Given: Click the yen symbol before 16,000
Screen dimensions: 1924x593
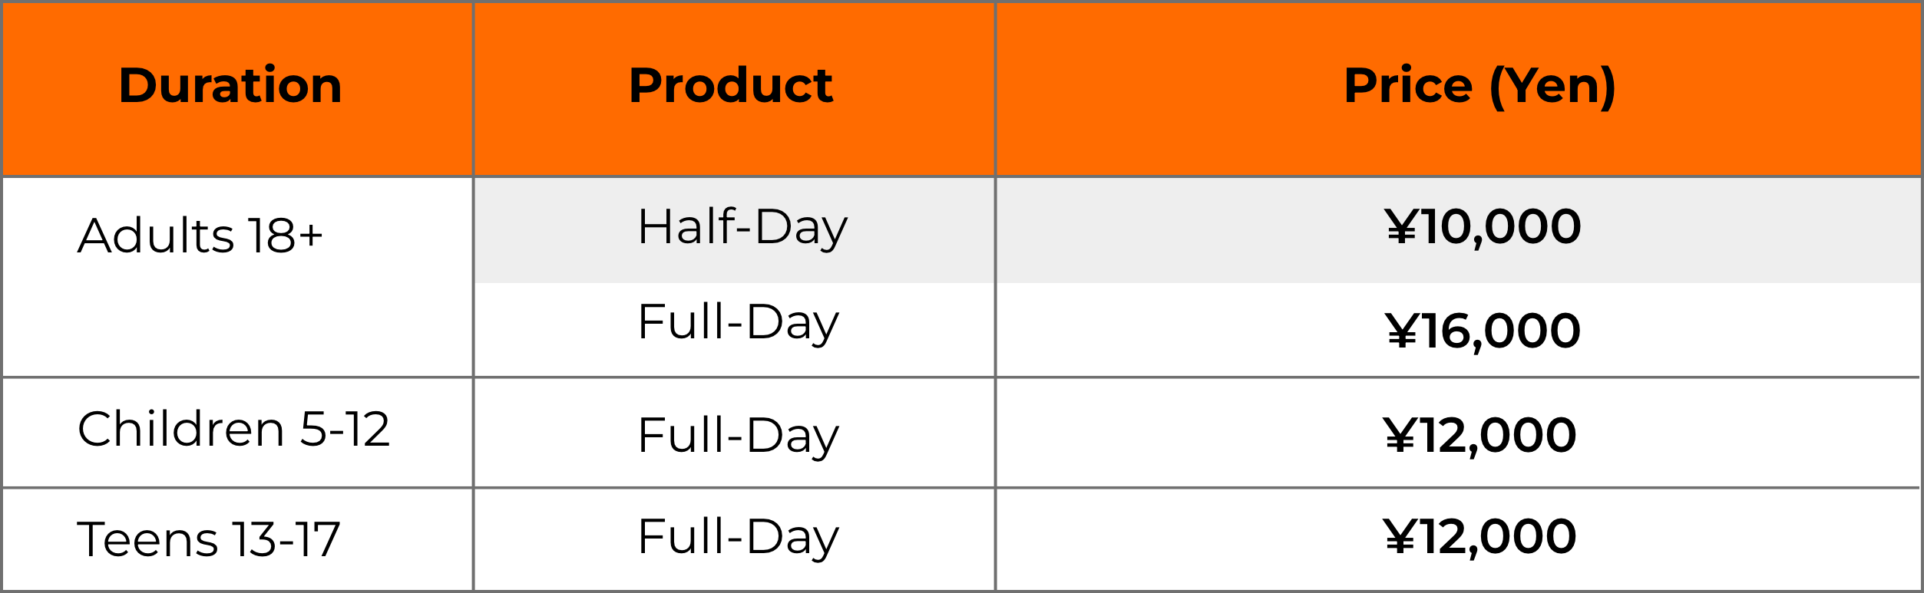Looking at the screenshot, I should click(1401, 330).
